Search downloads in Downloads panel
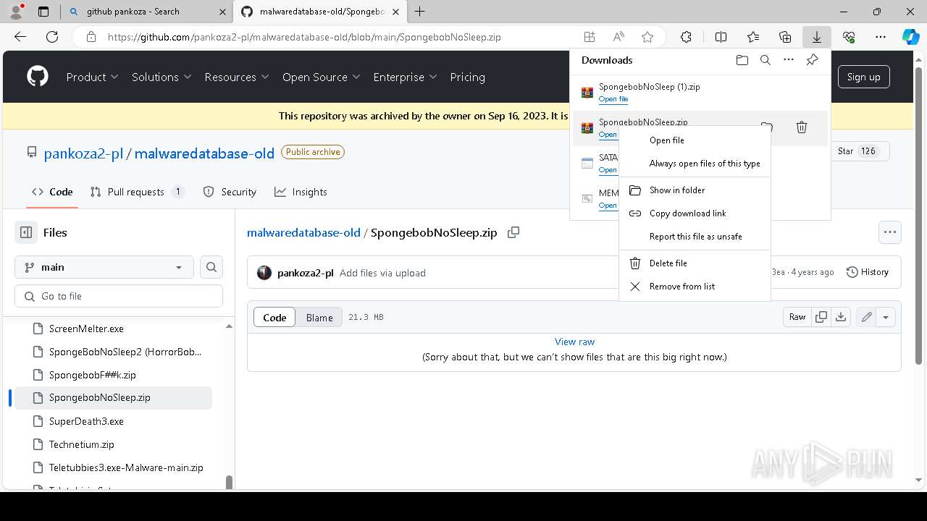 click(765, 60)
